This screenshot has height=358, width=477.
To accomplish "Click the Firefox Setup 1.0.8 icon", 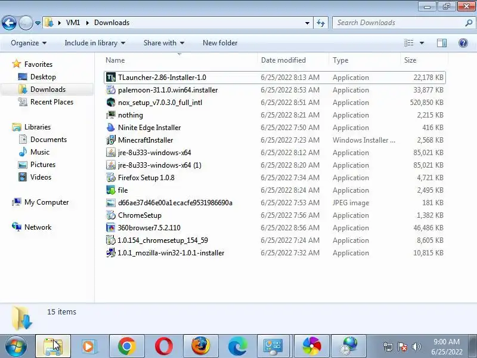I will (111, 177).
